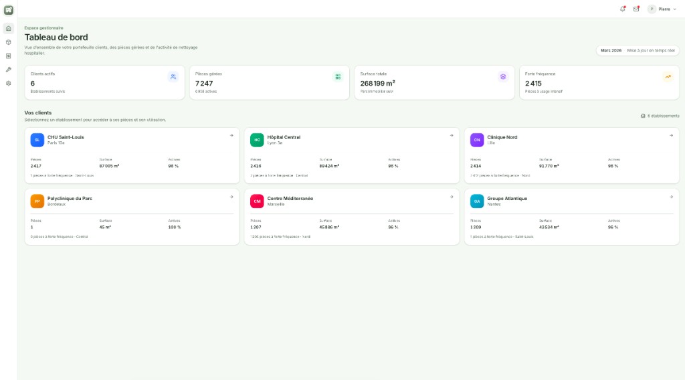Click the surface value 87 005 m²
Screen dimensions: 685x380
pos(109,166)
